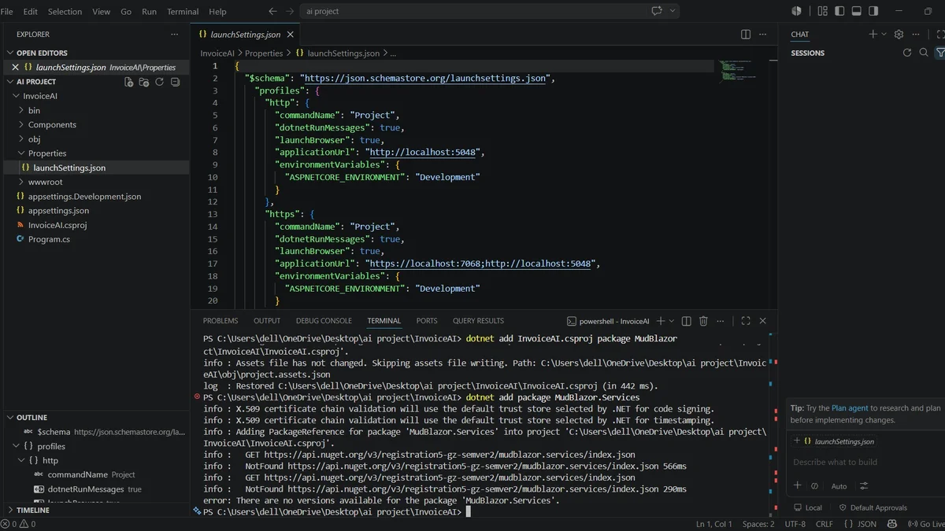Toggle the secondary sidebar visibility

pyautogui.click(x=874, y=11)
